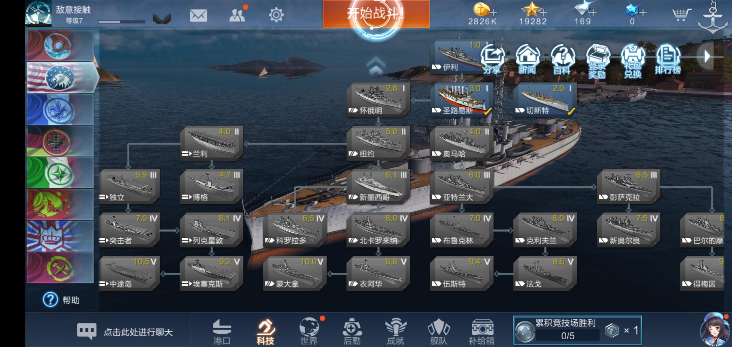Viewport: 732px width, 347px height.
Task: Switch to the 港口 port tab
Action: (222, 332)
